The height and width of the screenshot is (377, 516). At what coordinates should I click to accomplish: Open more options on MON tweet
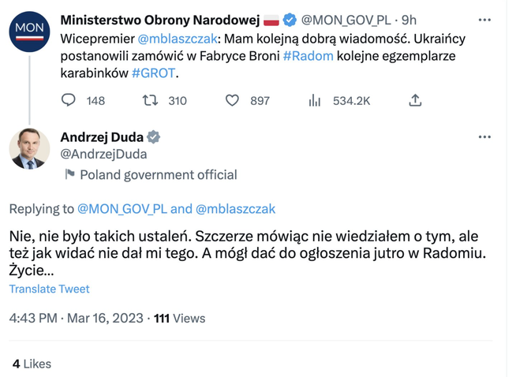[x=484, y=20]
